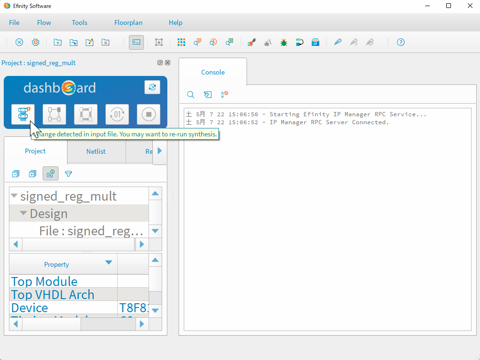Toggle the console terminal toolbar button

[136, 42]
